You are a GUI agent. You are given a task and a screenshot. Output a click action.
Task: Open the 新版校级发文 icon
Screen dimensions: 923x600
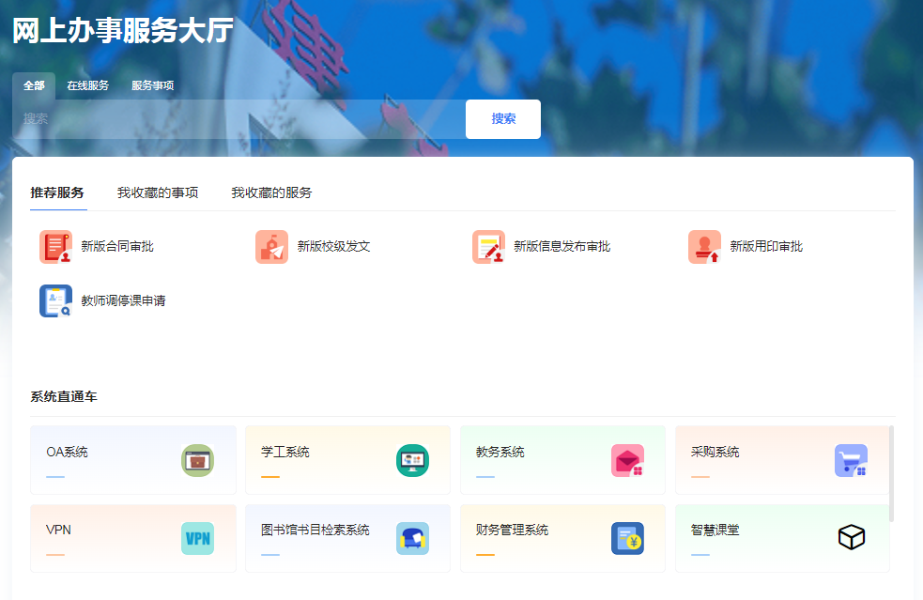click(x=271, y=247)
